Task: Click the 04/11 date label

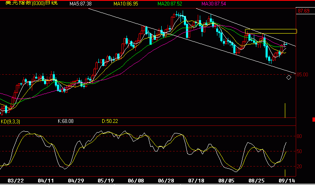Action: (x=45, y=180)
